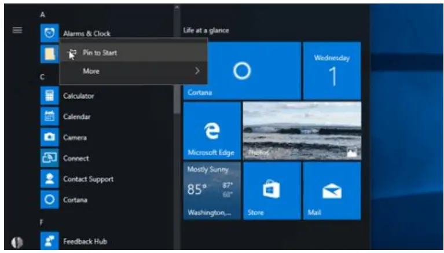The width and height of the screenshot is (444, 253).
Task: Open the Mostly Sunny weather tile
Action: [x=212, y=190]
